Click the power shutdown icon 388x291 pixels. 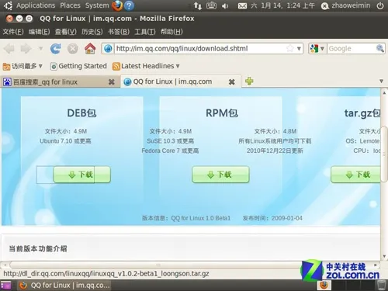click(x=380, y=5)
